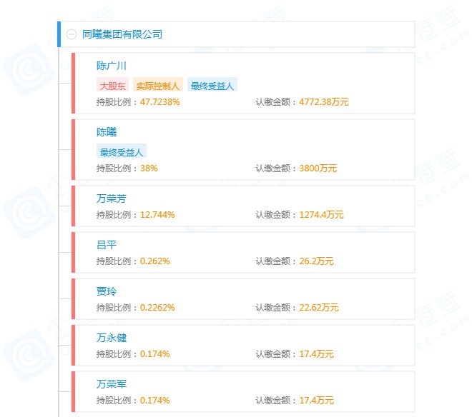
Task: Collapse the 同曦集团有限公司 shareholder tree
Action: [72, 34]
